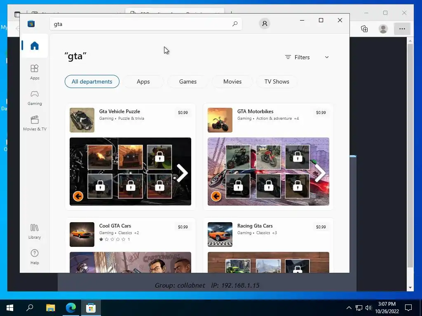Open the Apps section in sidebar
The width and height of the screenshot is (422, 316).
pos(35,72)
